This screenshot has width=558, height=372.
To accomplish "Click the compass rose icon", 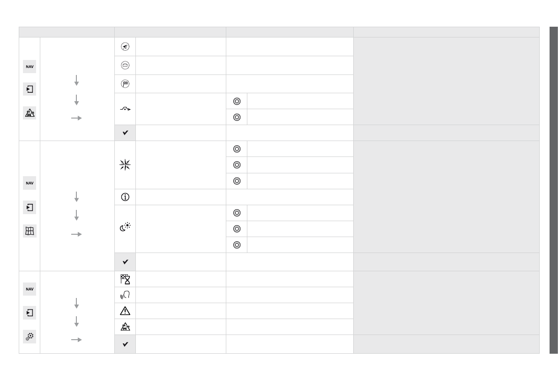I will 125,165.
